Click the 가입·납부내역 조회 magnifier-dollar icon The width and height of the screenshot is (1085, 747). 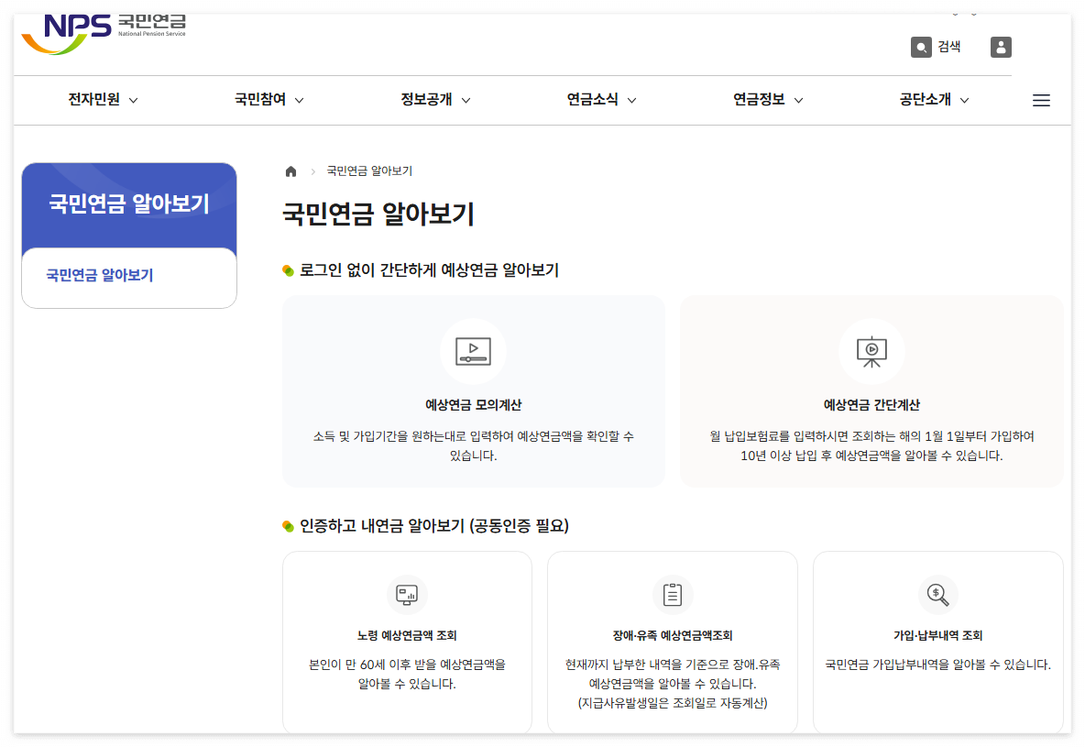pyautogui.click(x=937, y=595)
